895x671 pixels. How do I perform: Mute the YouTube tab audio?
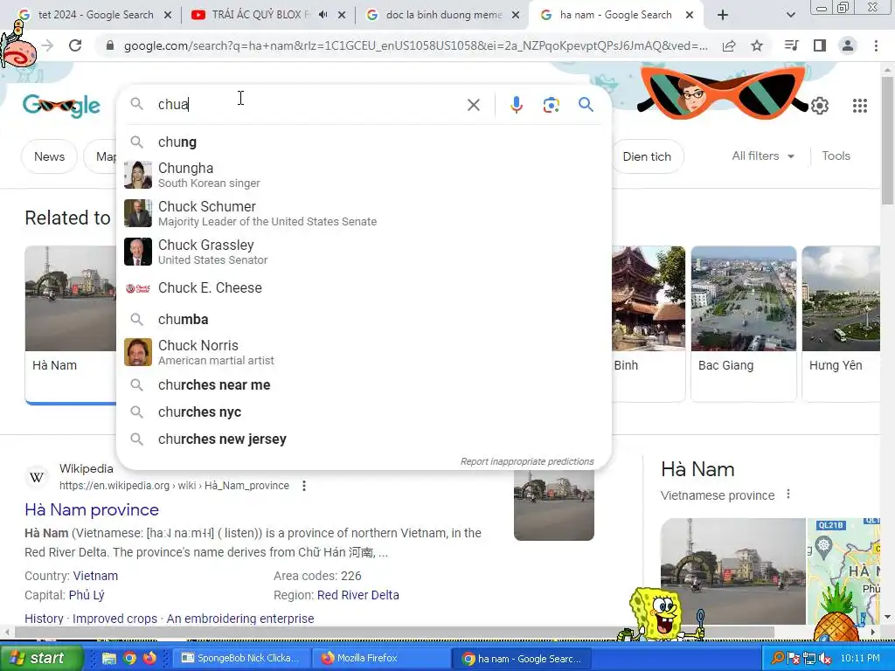[323, 15]
